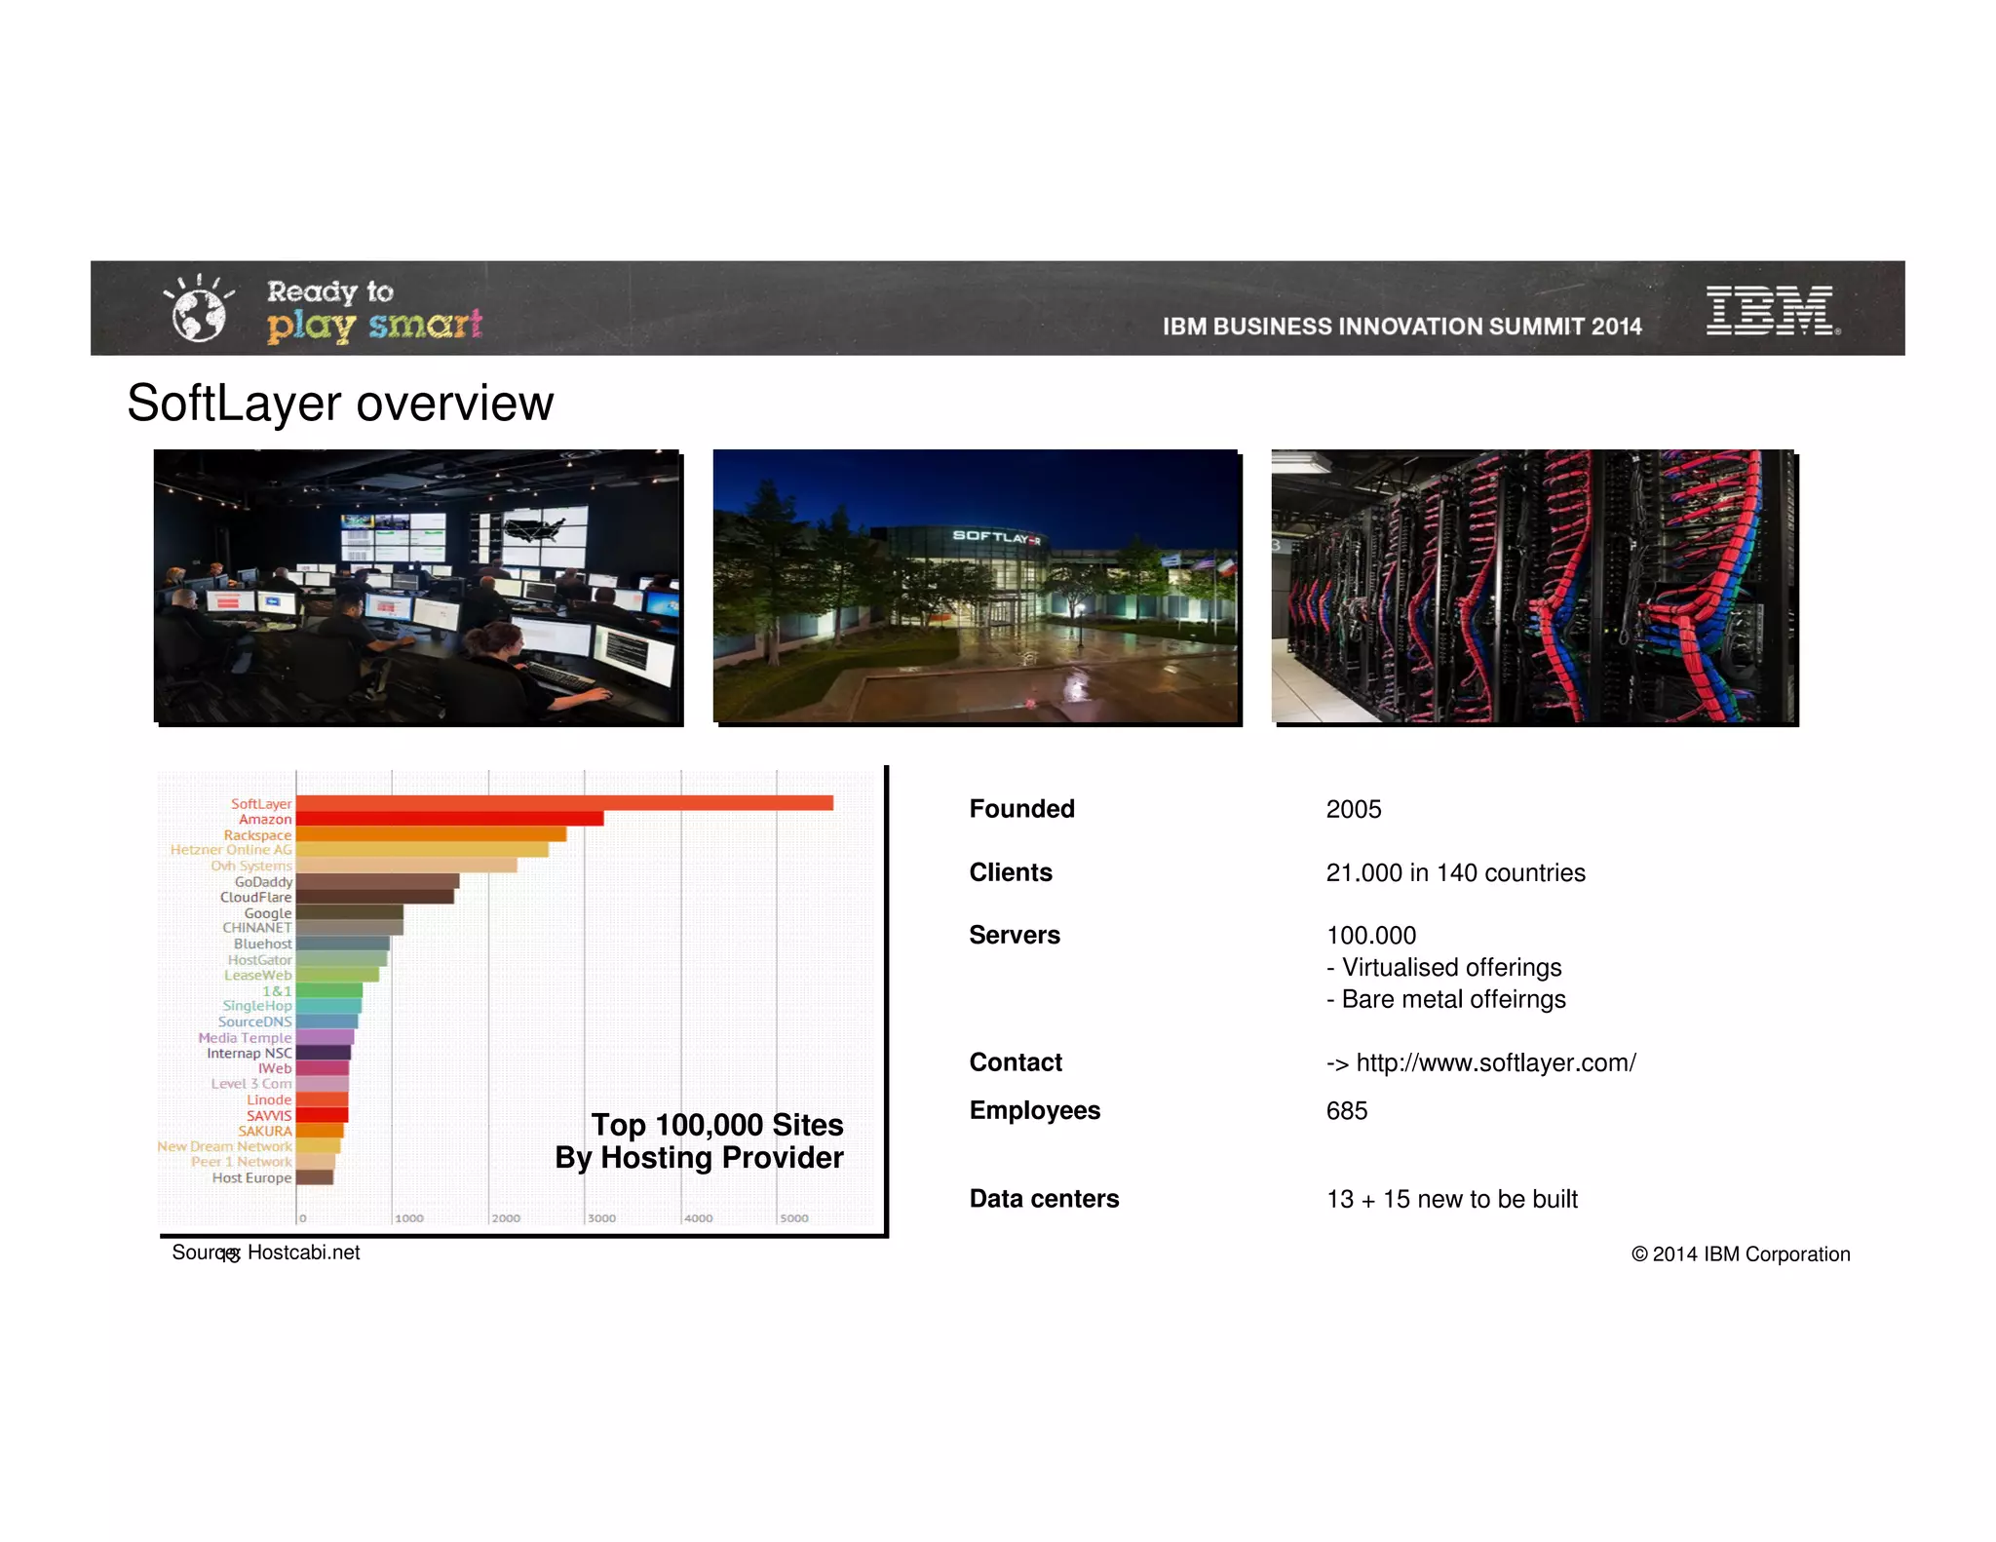Screen dimensions: 1996x1542
Task: Select the 'By Hosting Provider' chart title line
Action: 700,1158
